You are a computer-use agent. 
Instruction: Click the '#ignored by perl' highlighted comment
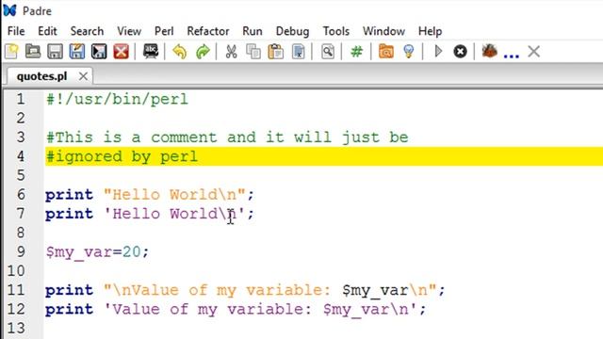[122, 157]
